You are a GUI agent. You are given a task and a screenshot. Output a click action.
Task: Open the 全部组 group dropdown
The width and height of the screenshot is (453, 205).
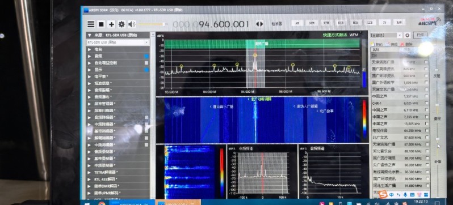386,35
